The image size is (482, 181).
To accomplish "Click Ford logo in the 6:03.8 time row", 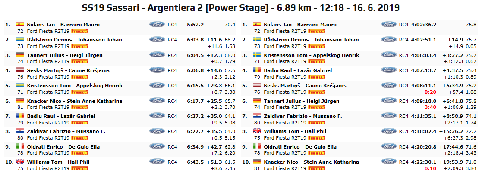I will point(157,40).
